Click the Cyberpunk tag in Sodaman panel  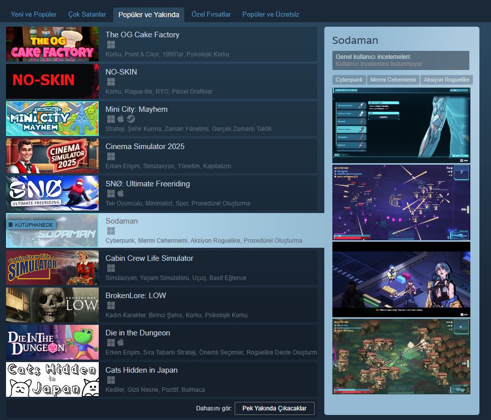[349, 80]
